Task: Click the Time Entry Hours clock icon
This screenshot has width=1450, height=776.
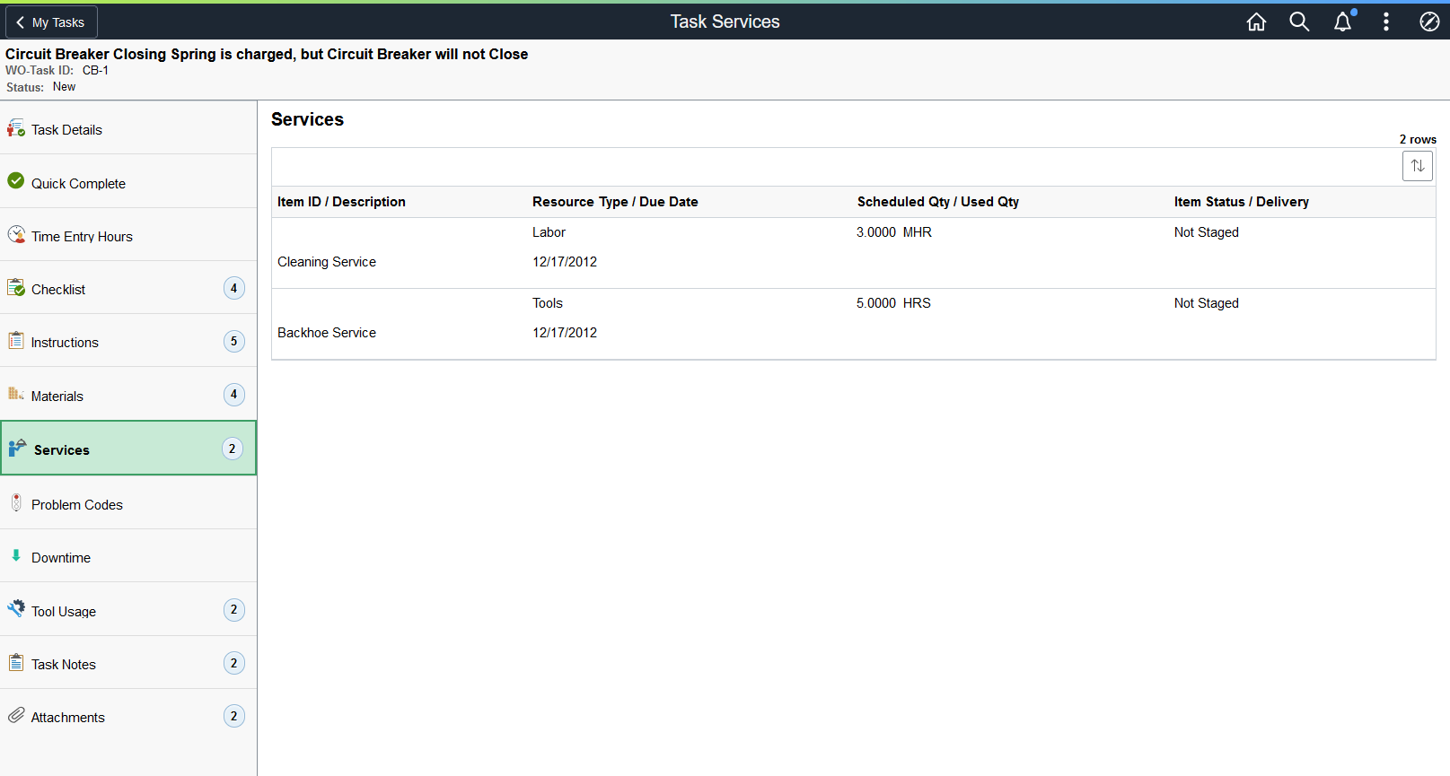Action: [x=16, y=235]
